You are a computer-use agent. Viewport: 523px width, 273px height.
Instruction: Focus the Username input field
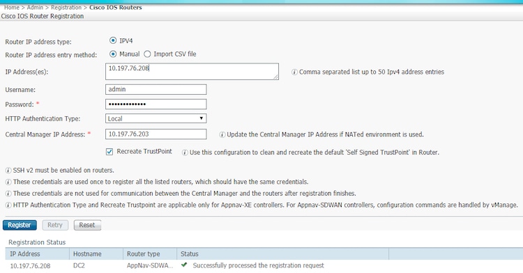point(156,89)
